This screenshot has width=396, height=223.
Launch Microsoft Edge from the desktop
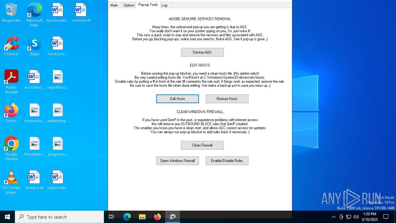(34, 15)
